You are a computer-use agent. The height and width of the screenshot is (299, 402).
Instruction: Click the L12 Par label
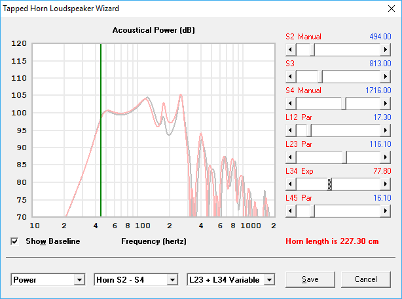pyautogui.click(x=299, y=117)
